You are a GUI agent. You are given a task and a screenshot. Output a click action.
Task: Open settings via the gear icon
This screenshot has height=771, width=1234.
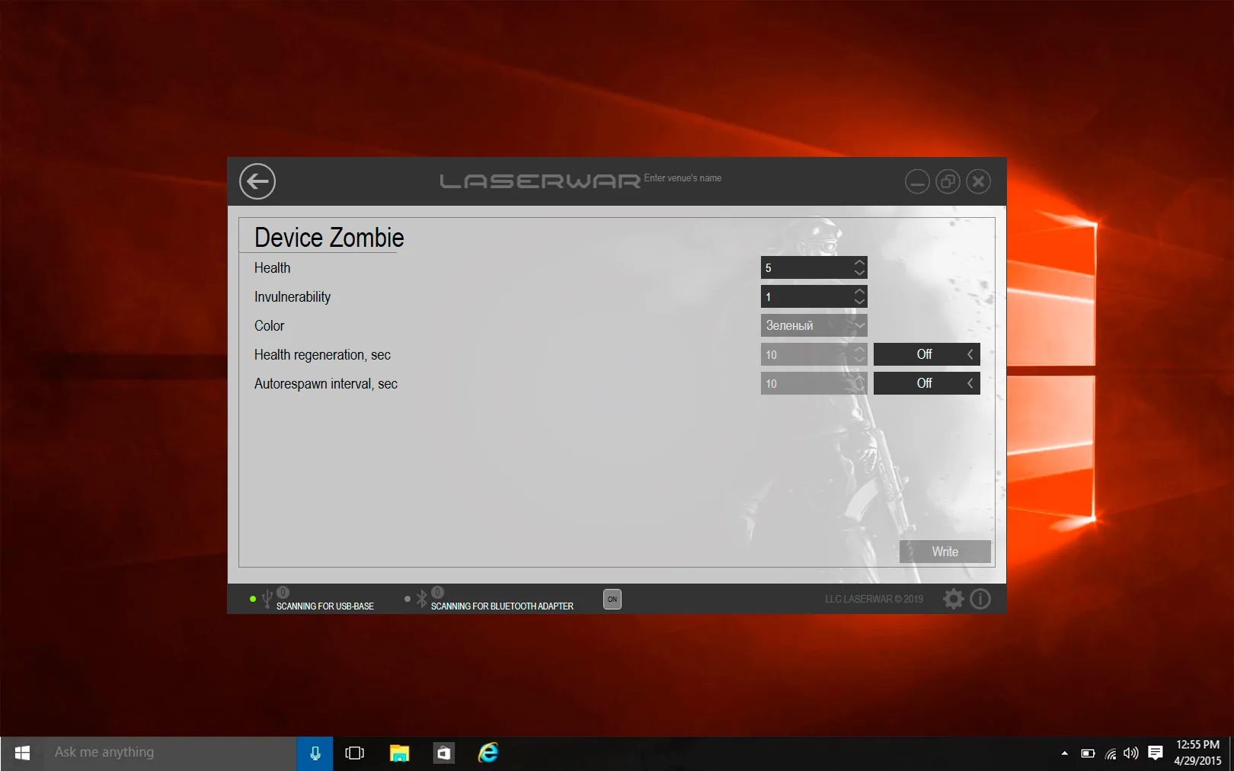pos(953,599)
